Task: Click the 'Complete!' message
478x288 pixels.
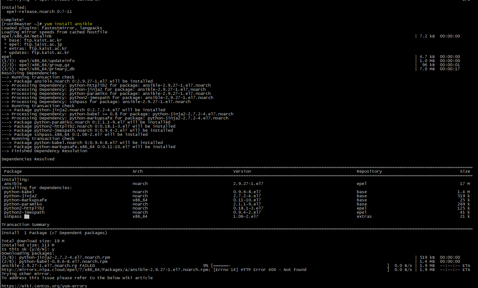Action: (x=13, y=20)
